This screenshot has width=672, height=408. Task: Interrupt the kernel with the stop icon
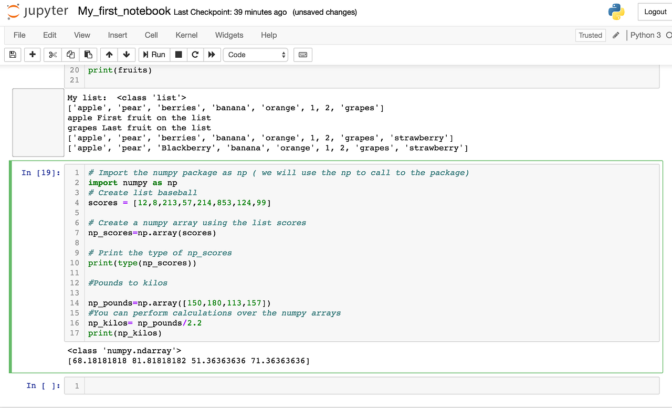pos(177,55)
